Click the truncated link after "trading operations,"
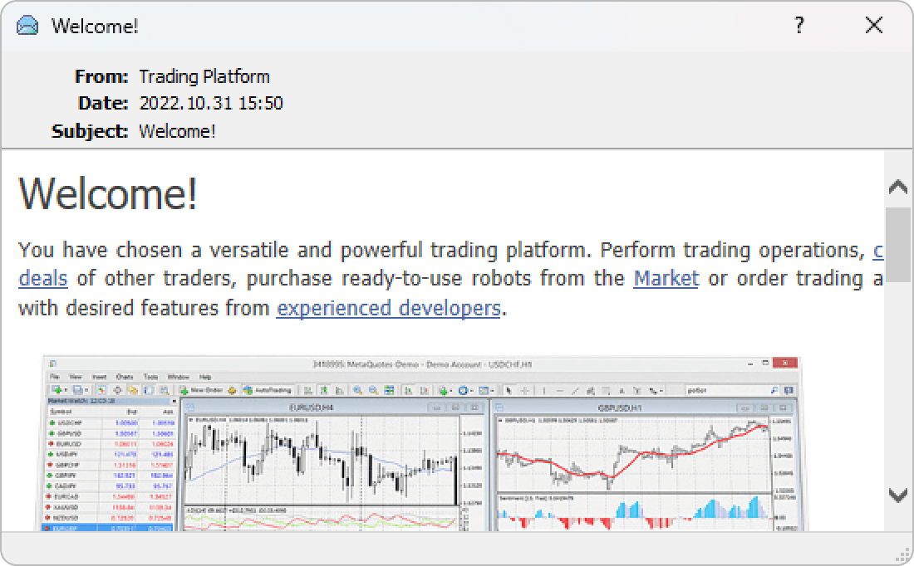914x566 pixels. [x=877, y=250]
